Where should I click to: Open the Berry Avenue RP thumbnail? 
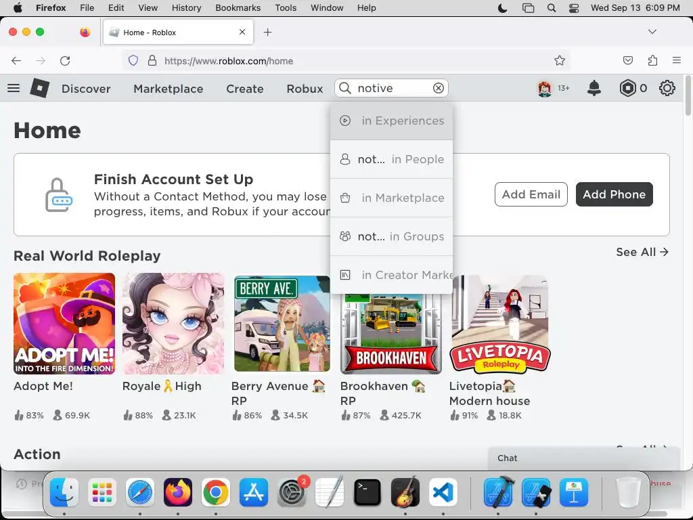[282, 324]
